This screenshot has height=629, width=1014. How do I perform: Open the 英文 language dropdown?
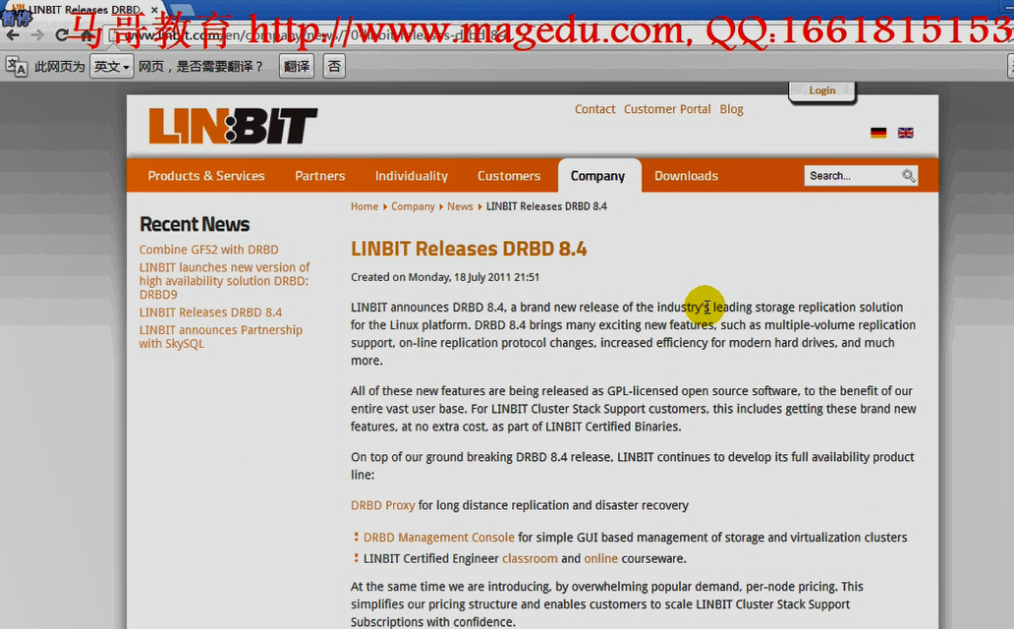[112, 66]
